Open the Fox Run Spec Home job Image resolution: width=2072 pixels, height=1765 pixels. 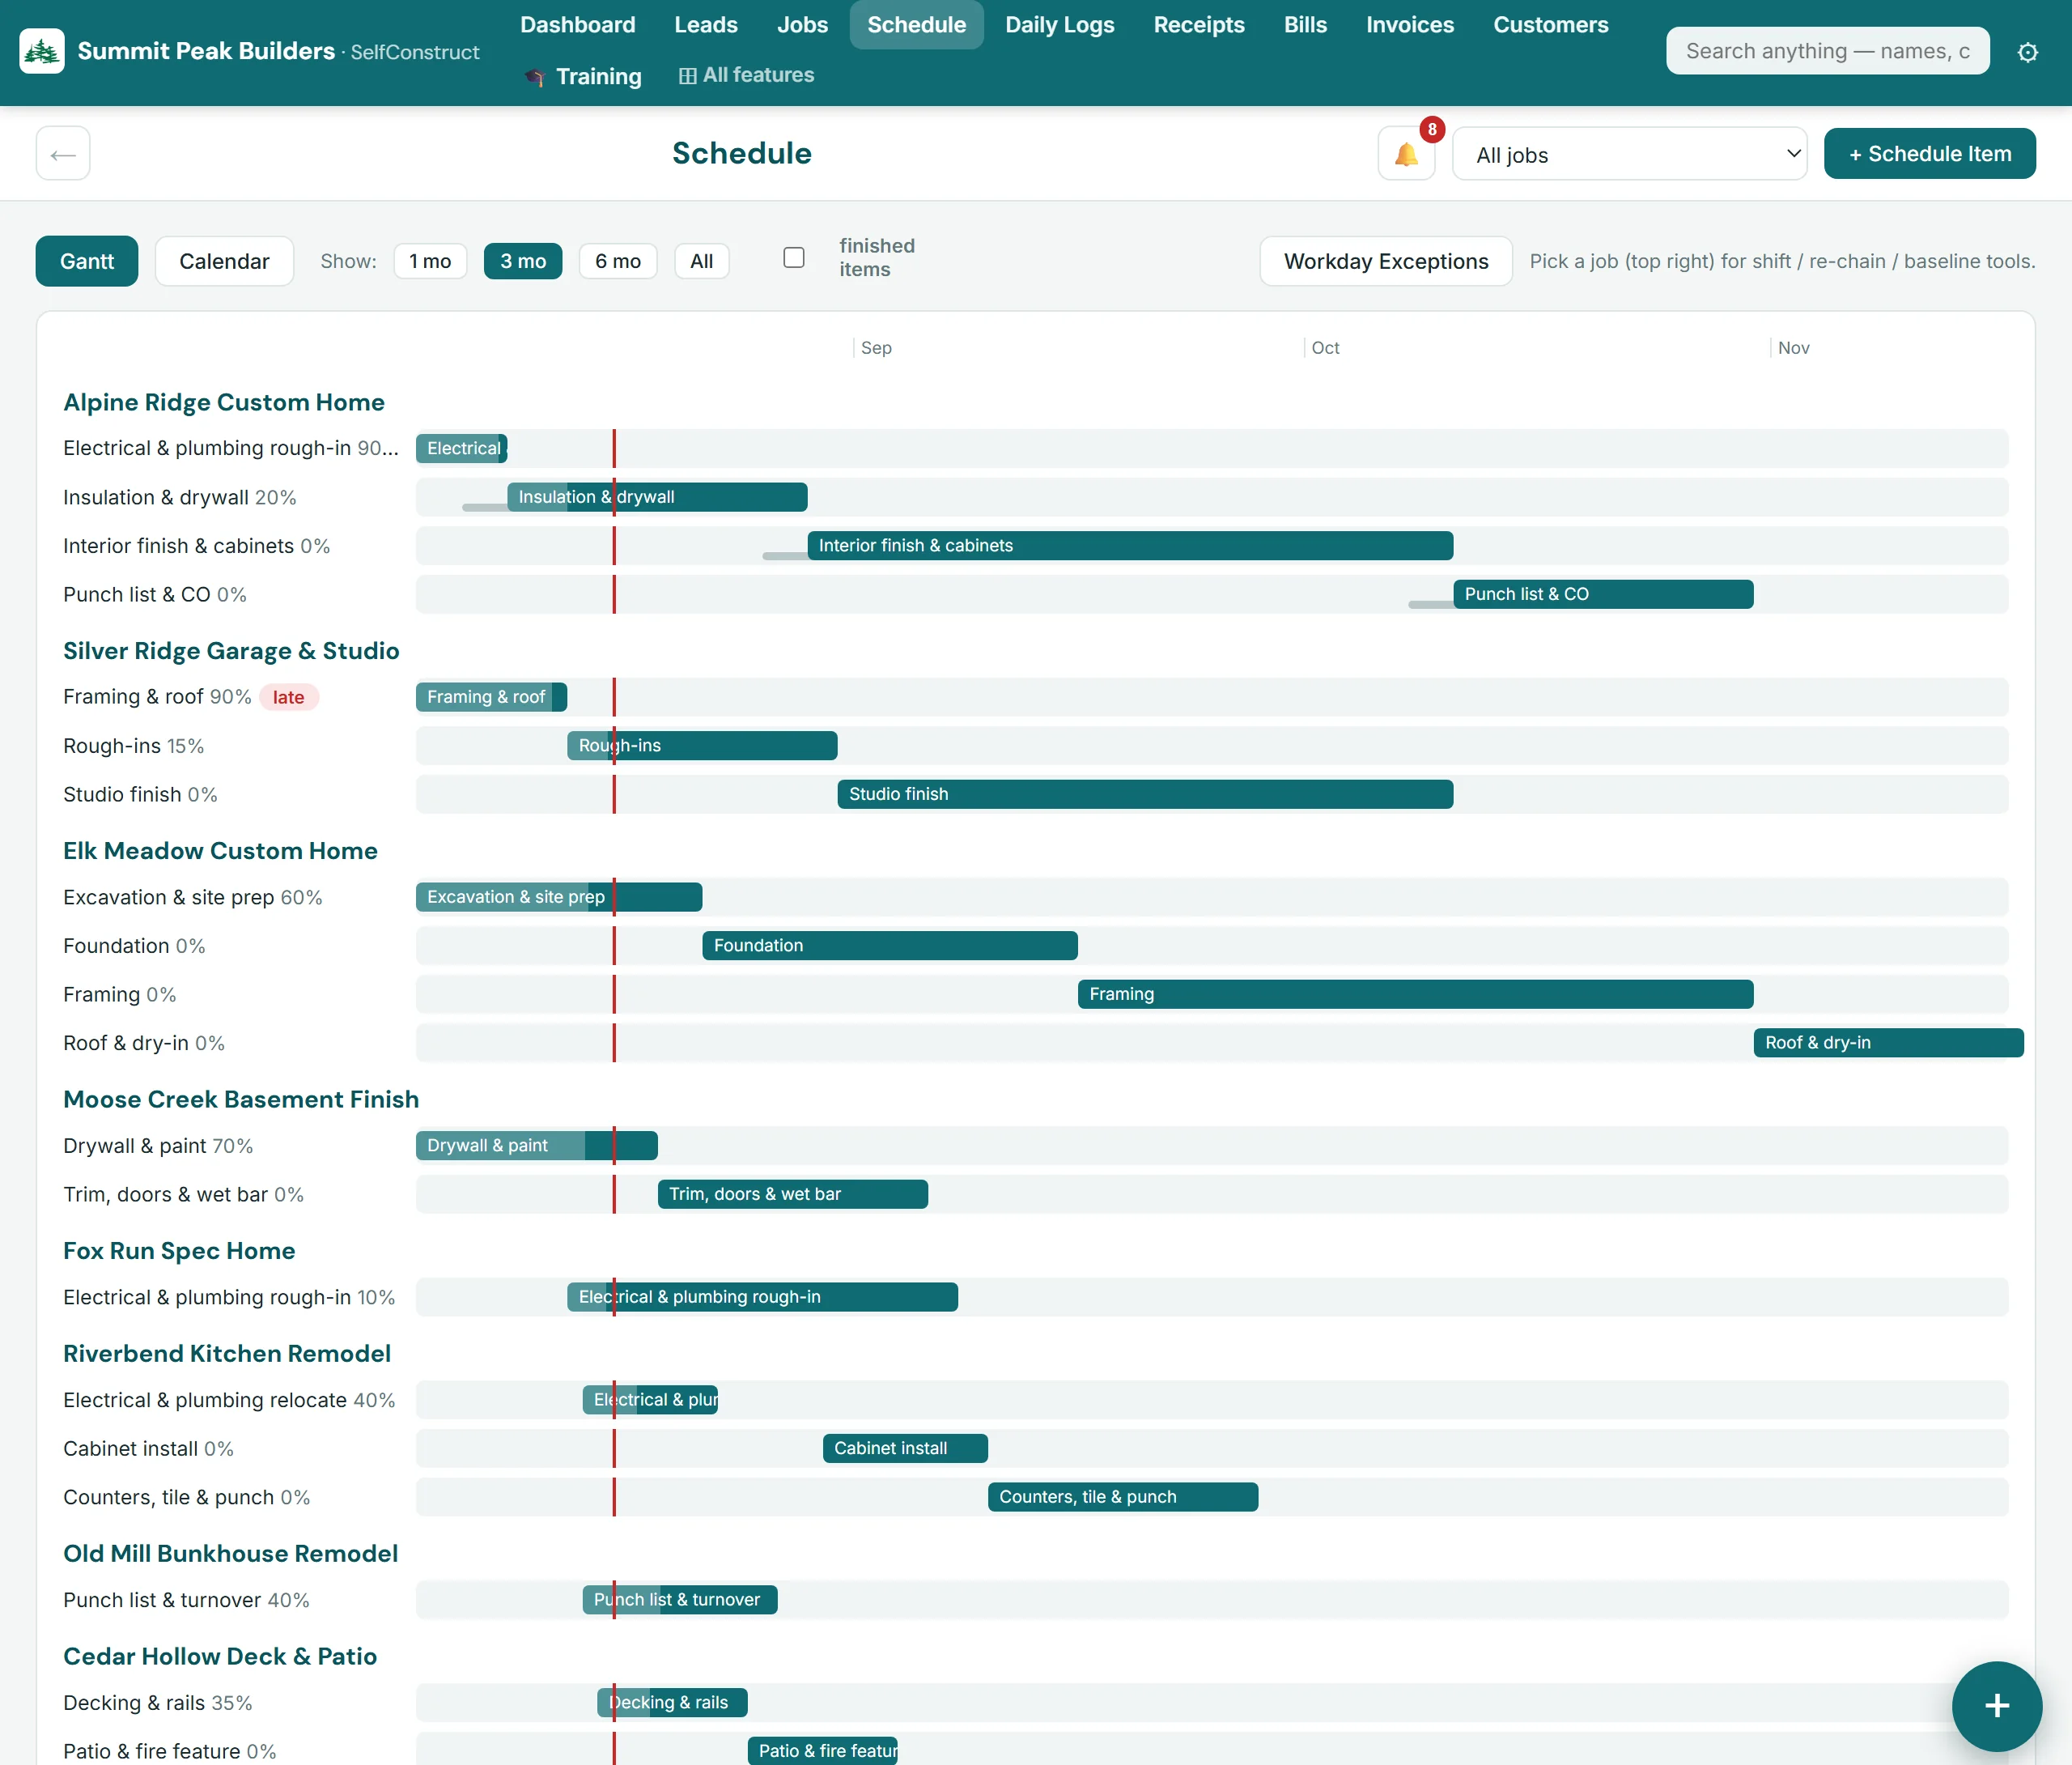tap(179, 1251)
